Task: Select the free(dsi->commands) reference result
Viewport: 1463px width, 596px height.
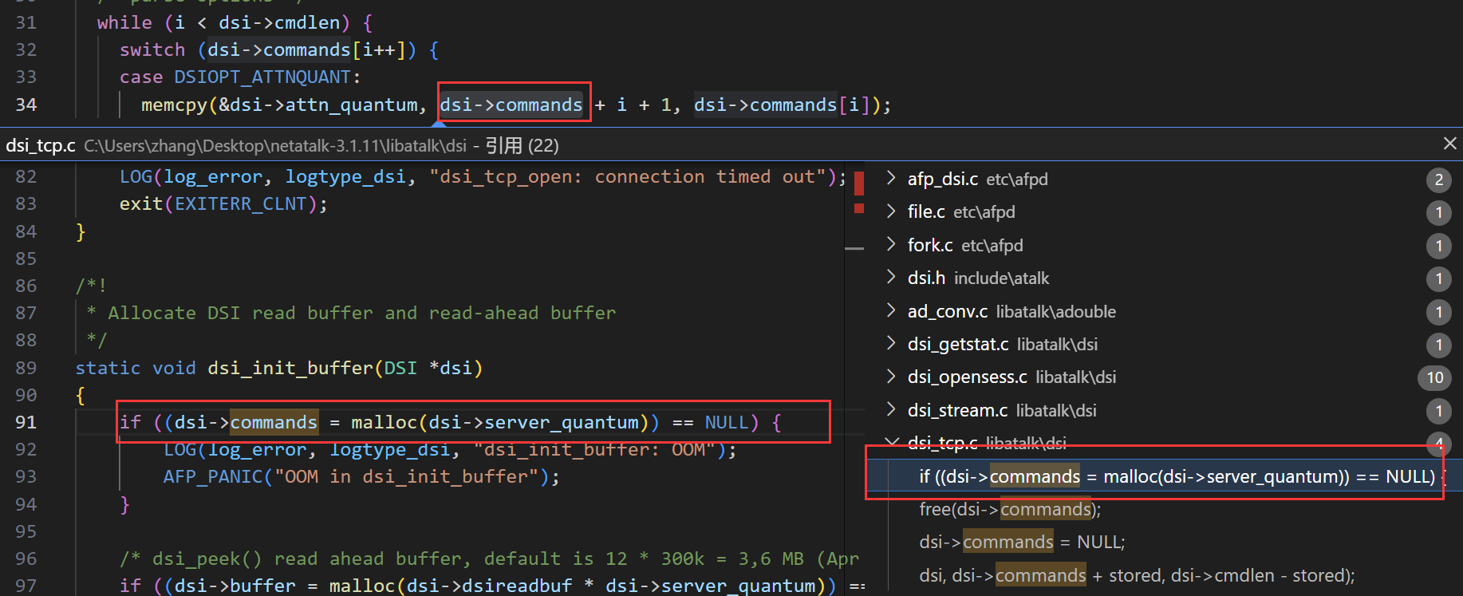Action: [1009, 509]
